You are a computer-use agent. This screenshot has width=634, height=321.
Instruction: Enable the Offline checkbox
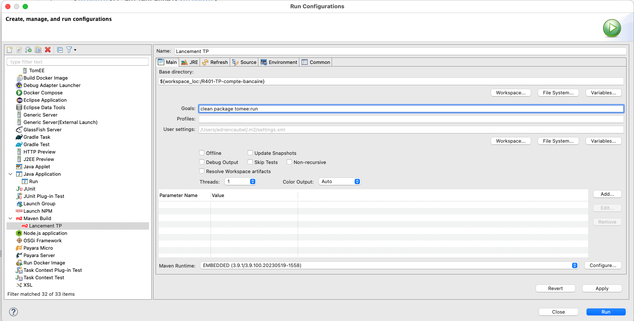pos(202,153)
